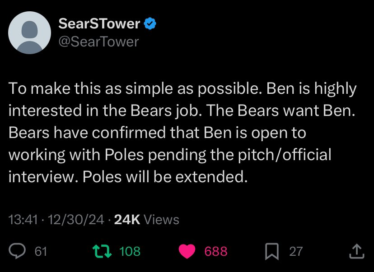Viewport: 374px width, 272px height.
Task: Open the SearSTower profile avatar
Action: click(30, 32)
